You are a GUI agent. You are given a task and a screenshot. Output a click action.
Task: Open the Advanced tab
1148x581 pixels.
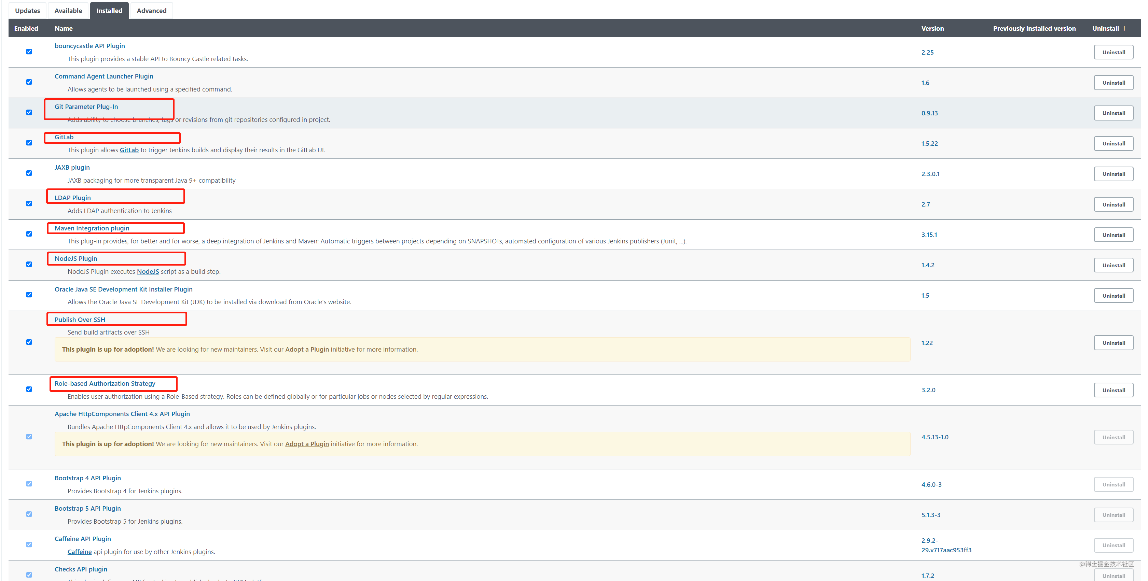click(x=152, y=11)
